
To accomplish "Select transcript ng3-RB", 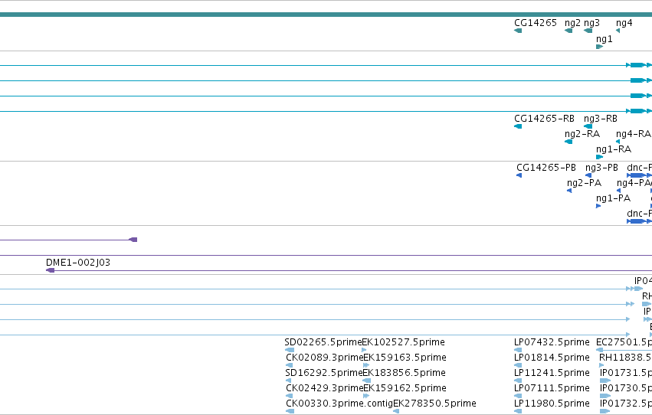I will click(601, 119).
